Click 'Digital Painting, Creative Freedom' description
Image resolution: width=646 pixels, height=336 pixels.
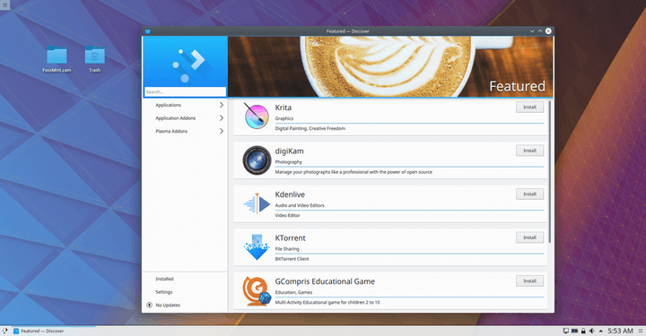310,128
